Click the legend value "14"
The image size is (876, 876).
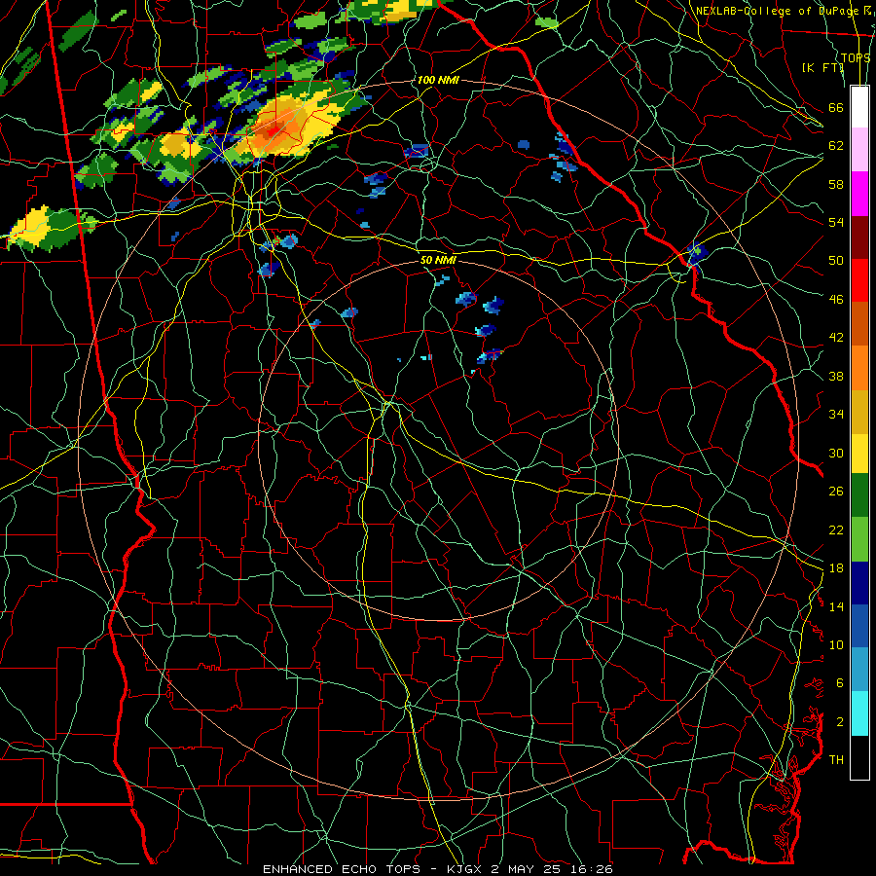836,606
